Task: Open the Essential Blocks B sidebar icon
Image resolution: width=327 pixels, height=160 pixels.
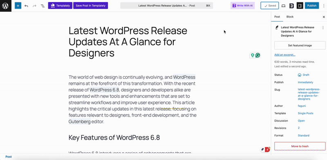Action: pos(291,6)
